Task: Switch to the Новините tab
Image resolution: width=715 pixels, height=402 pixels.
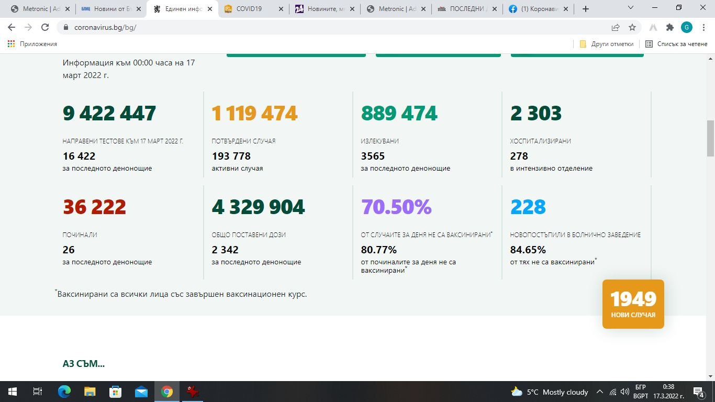Action: 326,9
